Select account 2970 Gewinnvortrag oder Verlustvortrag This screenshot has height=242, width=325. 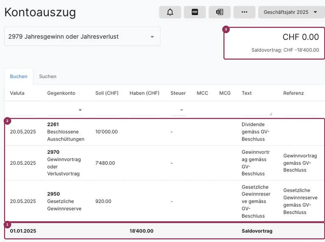tap(64, 163)
